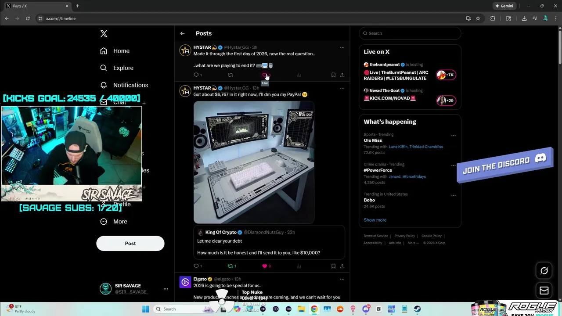Open more options on the $6,767 post

tap(342, 88)
